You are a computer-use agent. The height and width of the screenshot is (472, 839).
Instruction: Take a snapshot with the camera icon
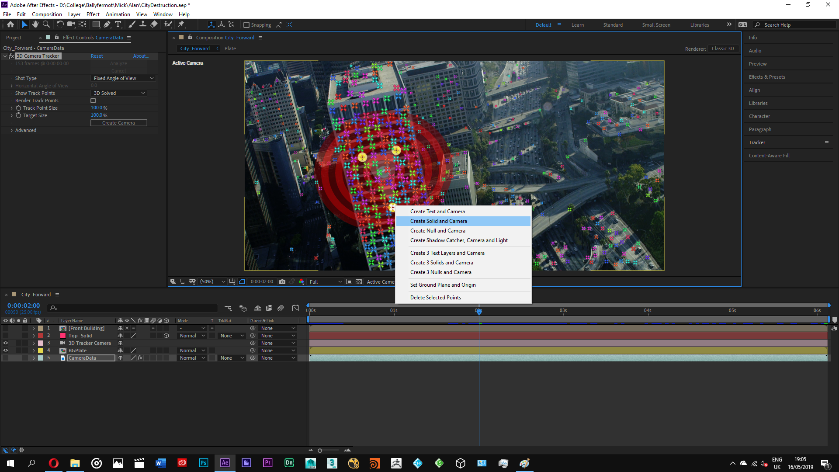pyautogui.click(x=282, y=282)
